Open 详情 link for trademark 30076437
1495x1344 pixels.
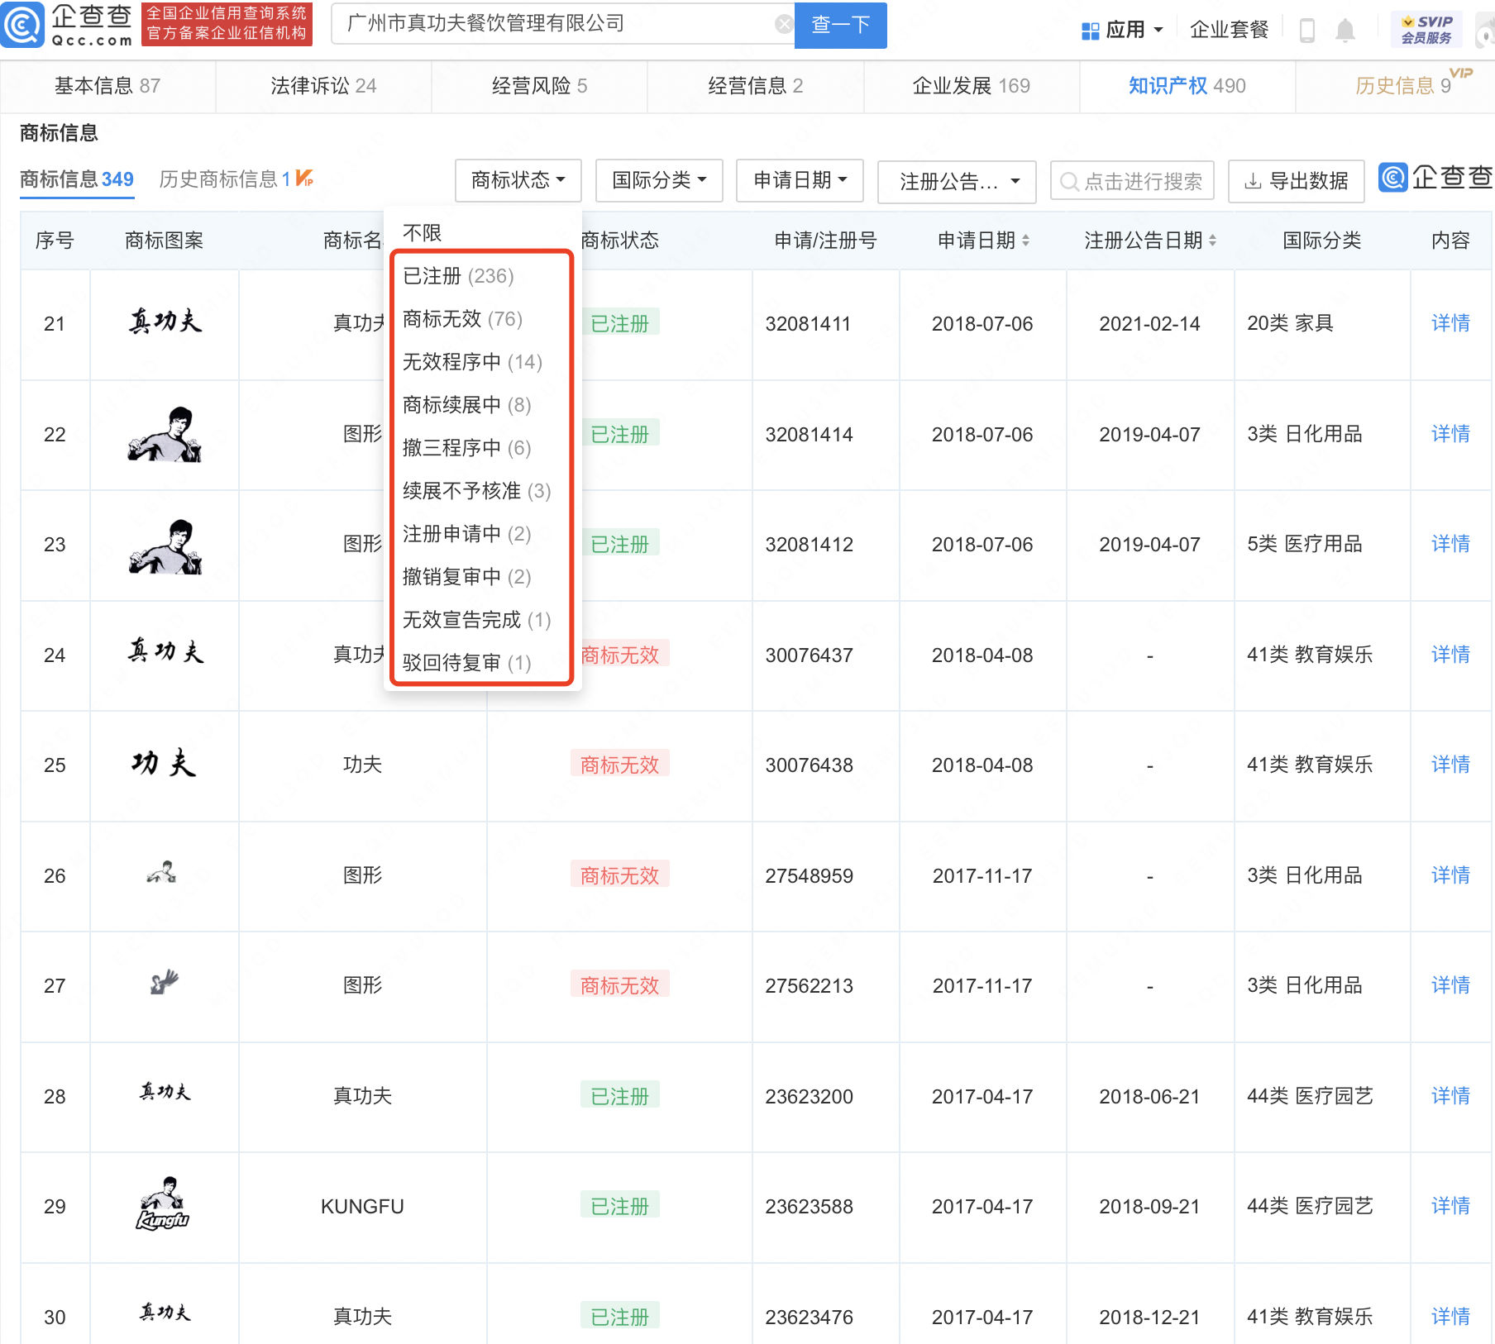(x=1450, y=655)
